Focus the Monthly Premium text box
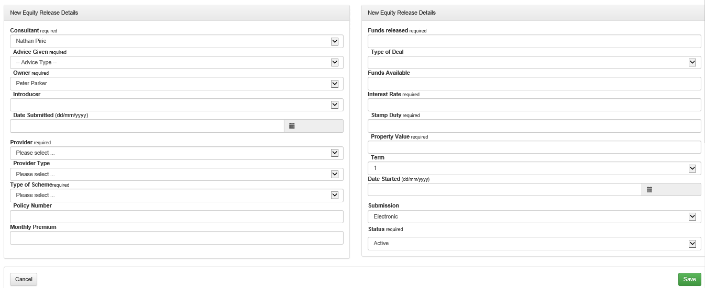 pyautogui.click(x=177, y=238)
